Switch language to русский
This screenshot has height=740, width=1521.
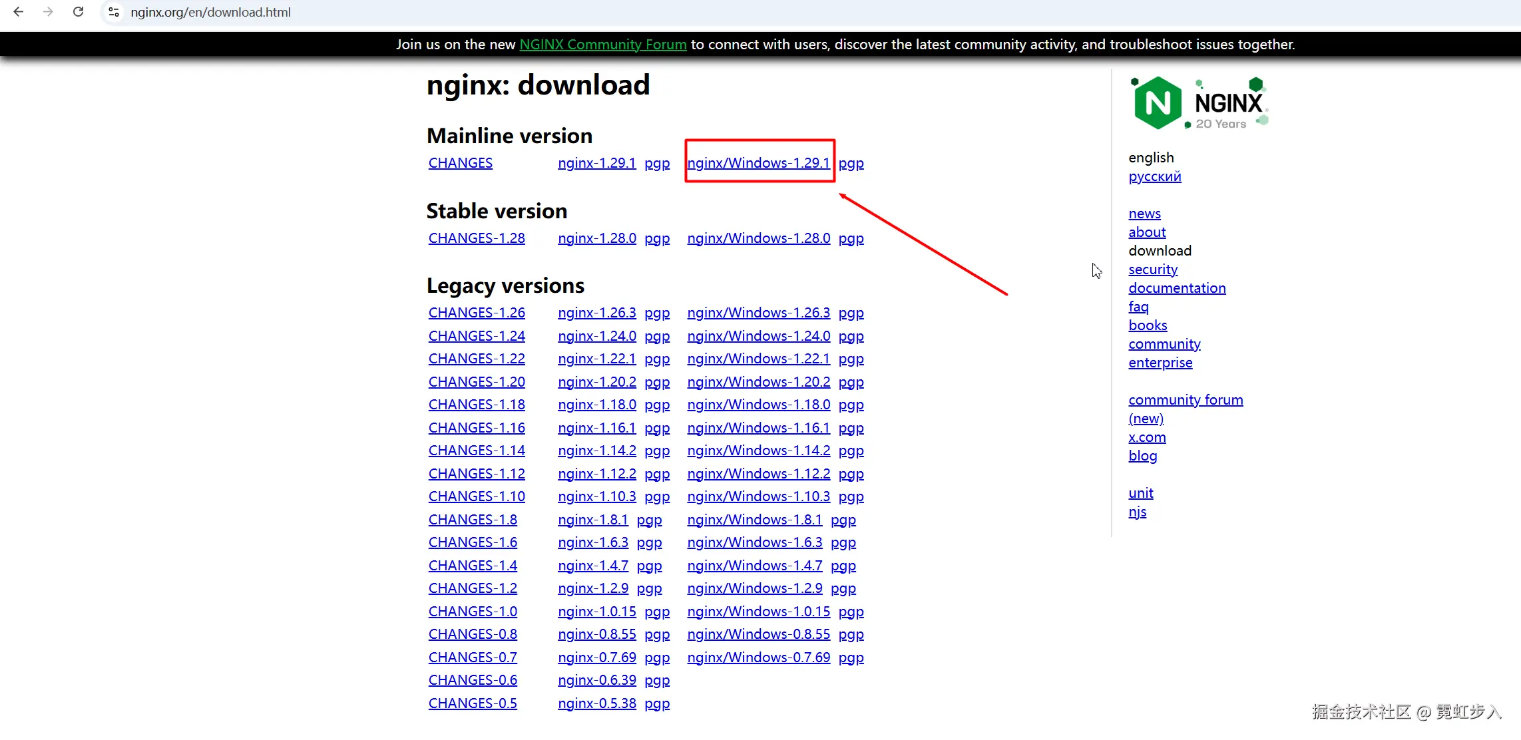pyautogui.click(x=1154, y=176)
